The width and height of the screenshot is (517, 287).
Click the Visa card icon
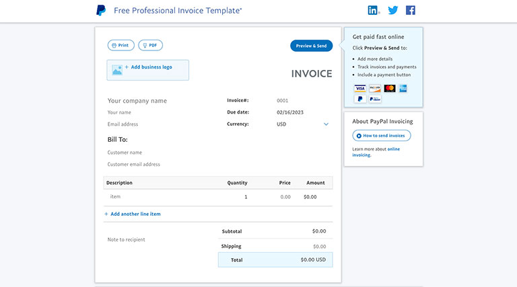360,88
